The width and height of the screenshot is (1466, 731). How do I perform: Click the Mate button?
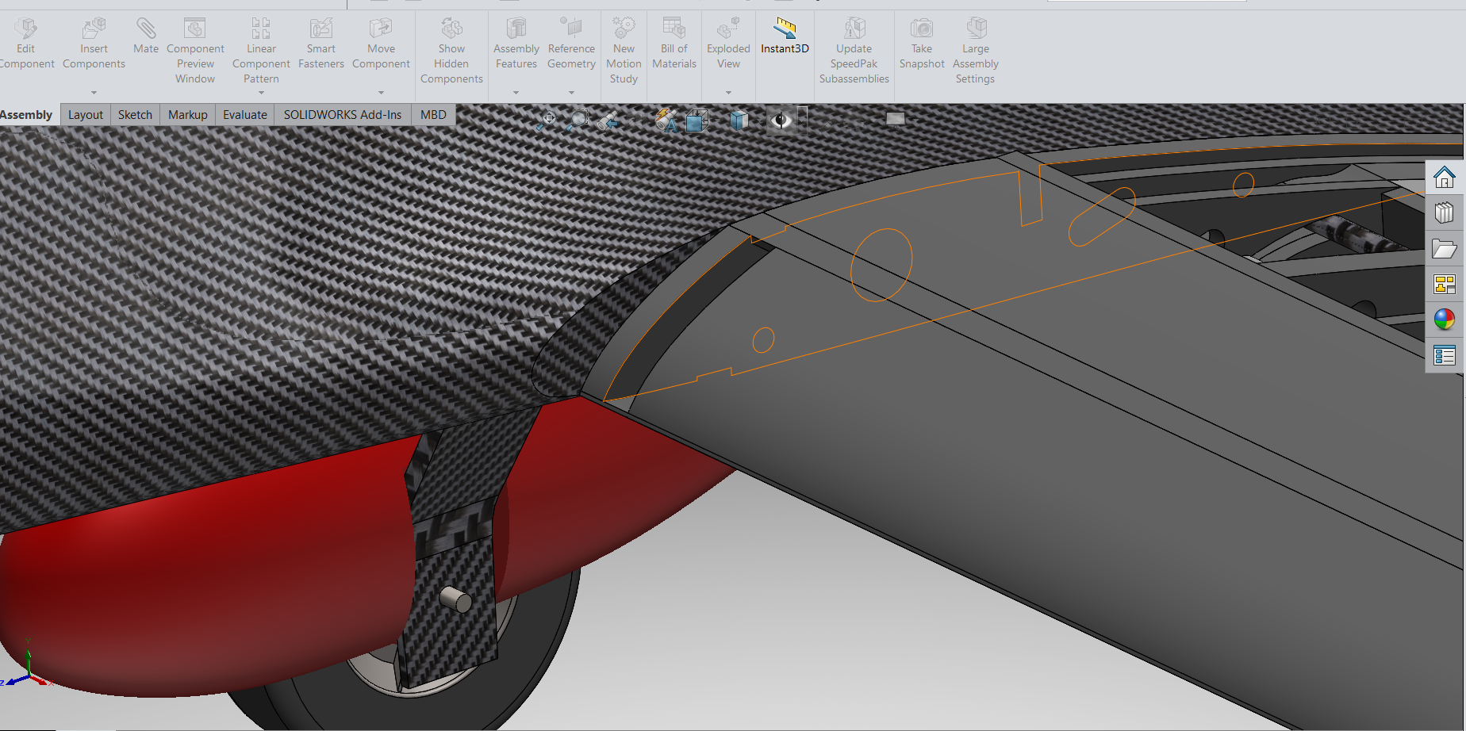click(146, 36)
